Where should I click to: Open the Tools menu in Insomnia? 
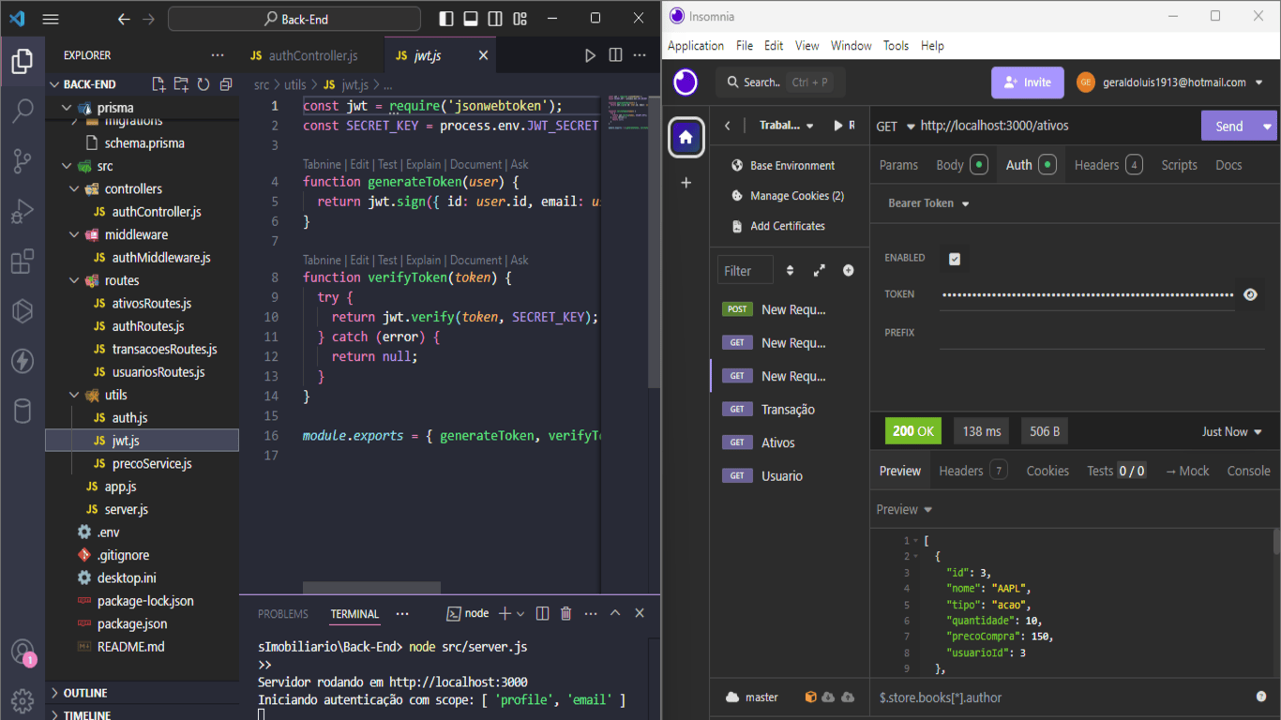click(x=896, y=46)
